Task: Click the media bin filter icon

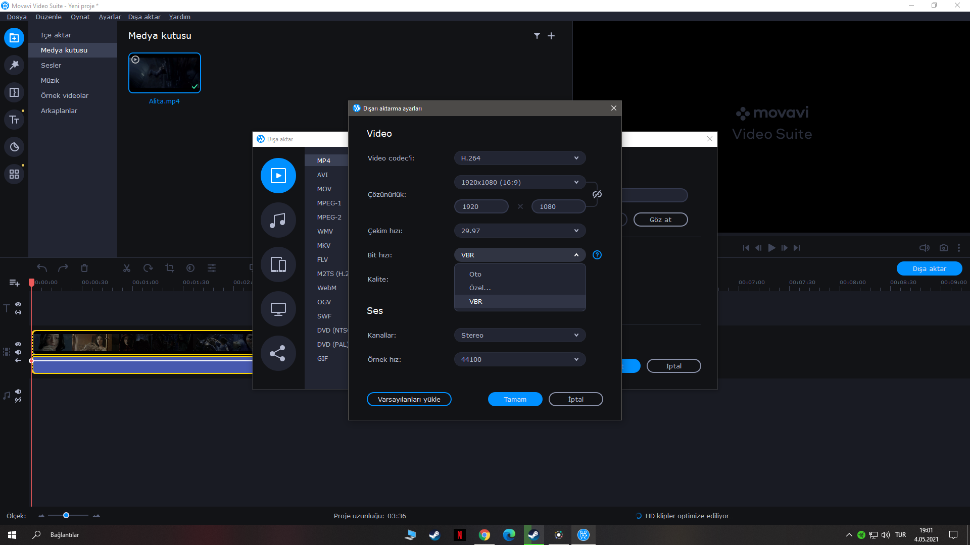Action: [x=537, y=36]
